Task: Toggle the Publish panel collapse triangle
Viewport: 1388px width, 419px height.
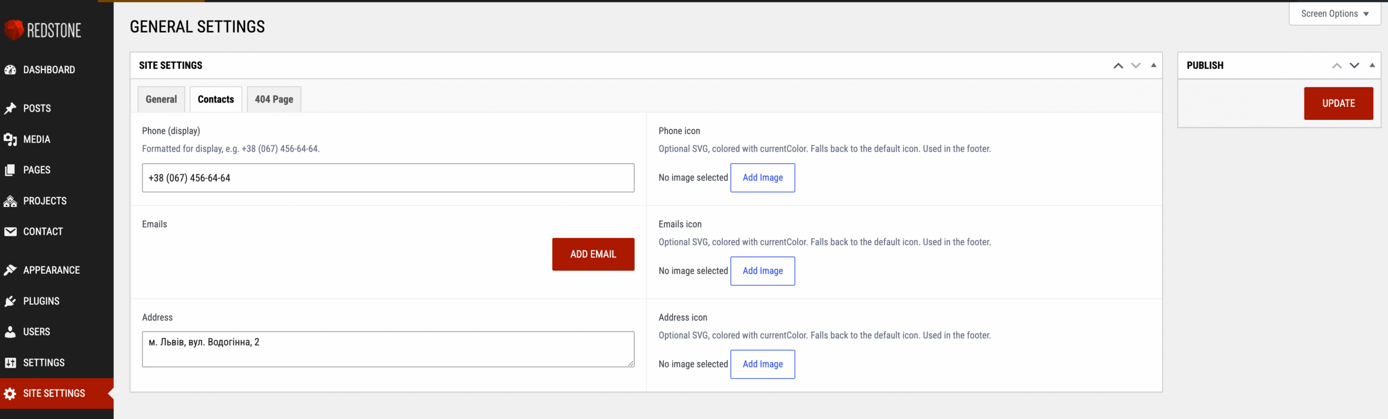Action: click(1372, 65)
